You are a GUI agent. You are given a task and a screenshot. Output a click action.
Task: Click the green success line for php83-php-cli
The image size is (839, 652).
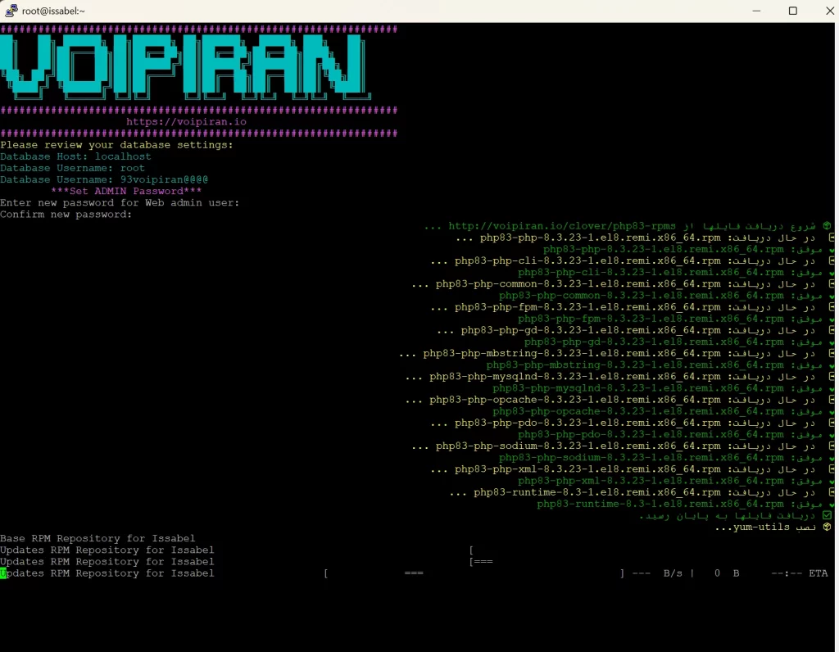point(676,272)
